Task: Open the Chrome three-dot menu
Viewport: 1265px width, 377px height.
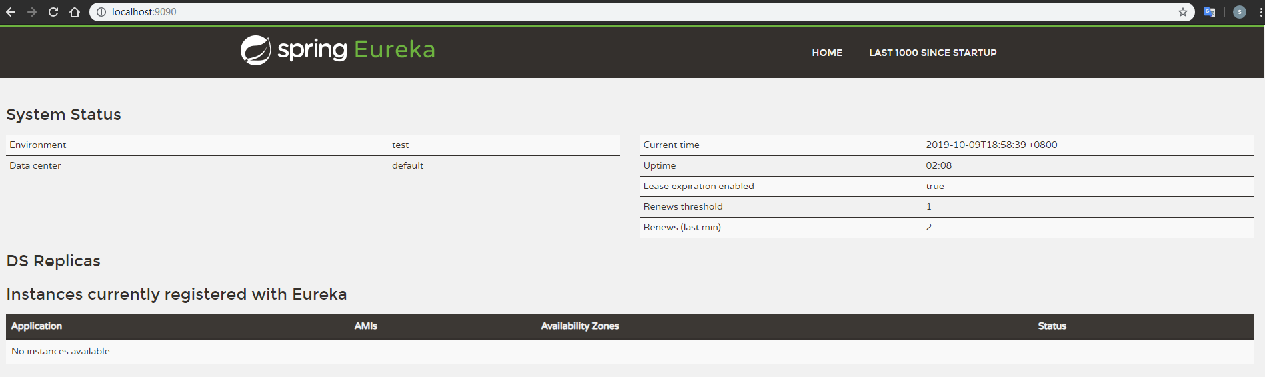Action: coord(1260,12)
